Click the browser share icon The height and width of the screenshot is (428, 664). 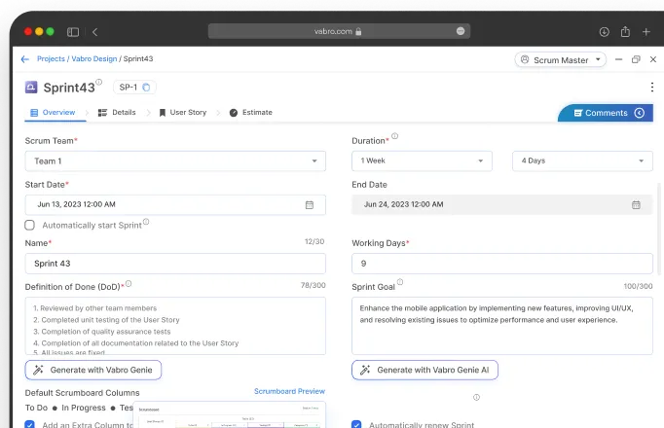[625, 31]
